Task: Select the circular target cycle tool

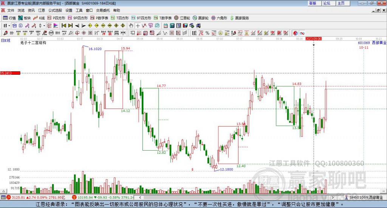Action: point(77,33)
